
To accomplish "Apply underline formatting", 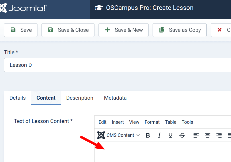I will (x=171, y=135).
